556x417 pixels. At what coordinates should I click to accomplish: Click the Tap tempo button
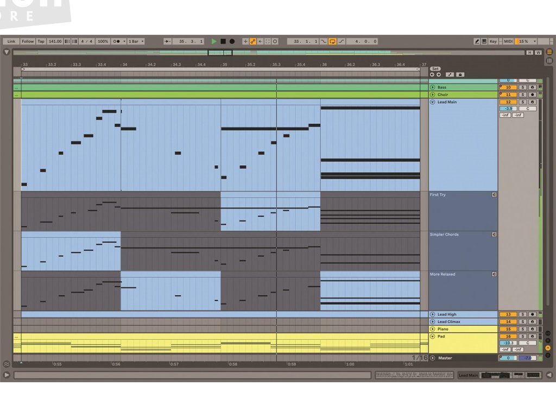click(41, 41)
